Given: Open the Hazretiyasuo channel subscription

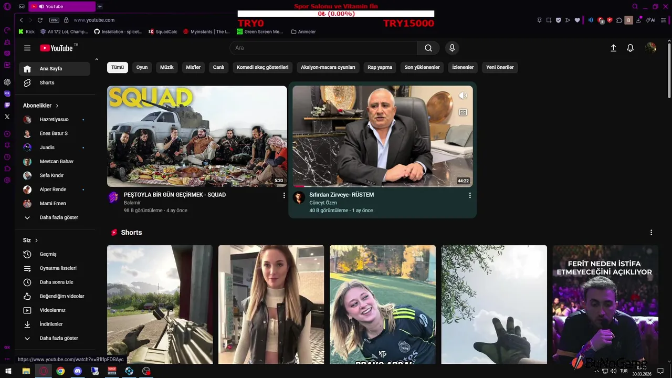Looking at the screenshot, I should click(x=55, y=120).
